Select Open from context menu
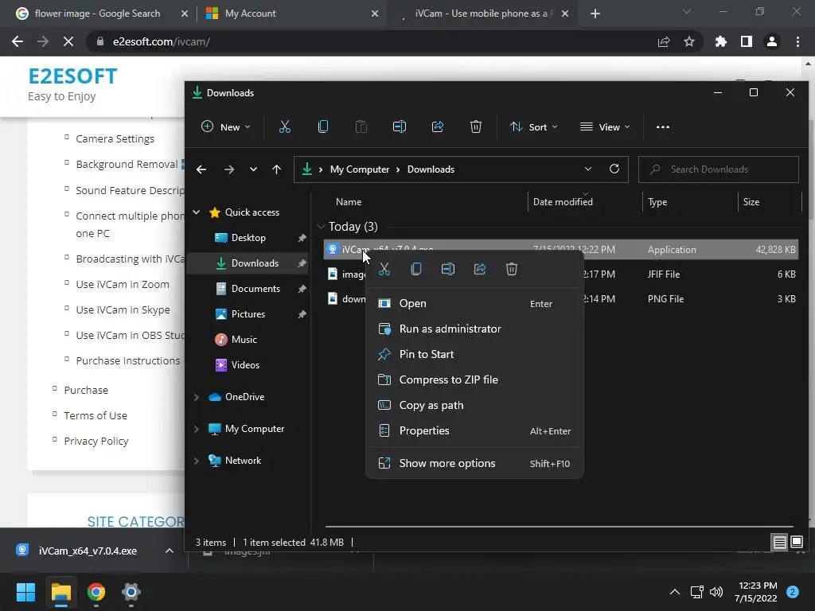This screenshot has height=611, width=815. tap(474, 303)
